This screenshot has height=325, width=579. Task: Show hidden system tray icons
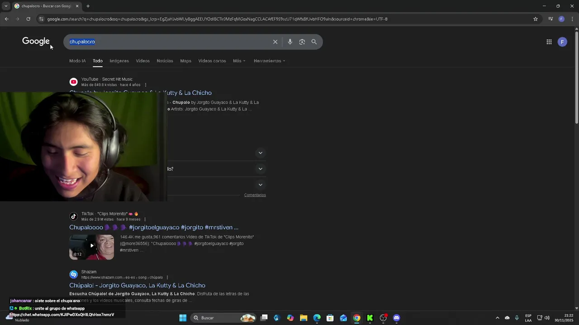tap(497, 318)
